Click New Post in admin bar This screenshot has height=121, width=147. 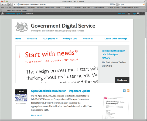[122, 14]
